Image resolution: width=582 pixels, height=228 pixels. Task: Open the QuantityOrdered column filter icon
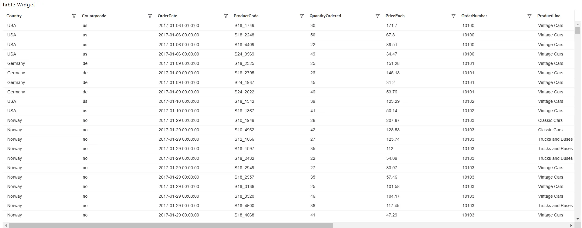pyautogui.click(x=377, y=16)
